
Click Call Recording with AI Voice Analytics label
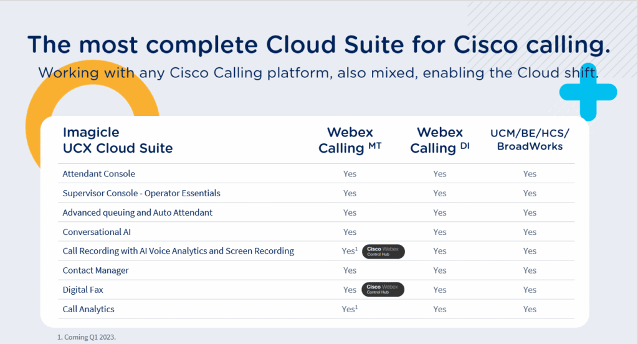click(178, 251)
